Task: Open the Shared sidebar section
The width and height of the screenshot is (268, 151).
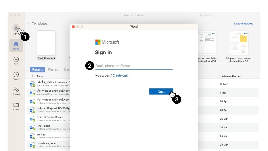Action: [x=16, y=91]
